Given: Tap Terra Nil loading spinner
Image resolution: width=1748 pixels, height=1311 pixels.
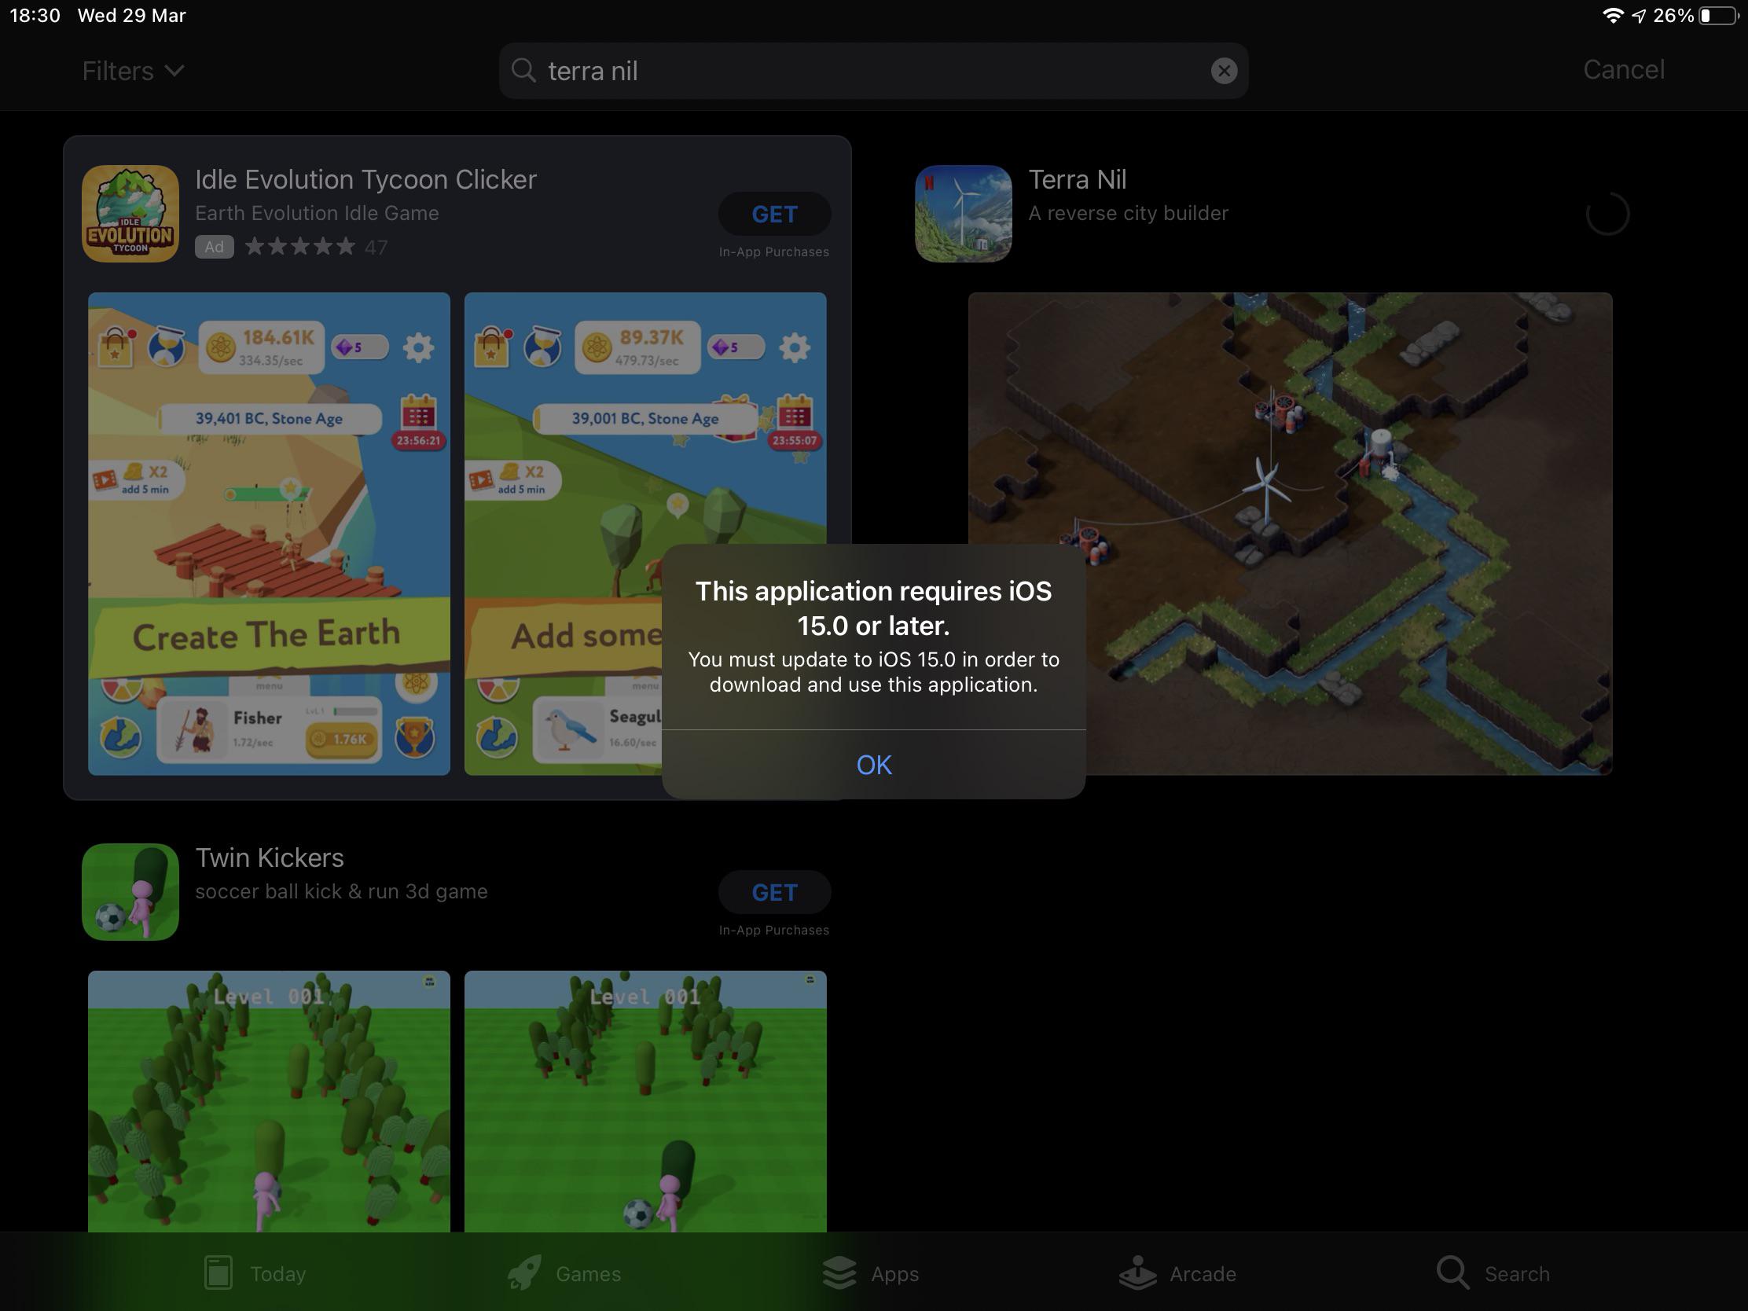Looking at the screenshot, I should point(1607,214).
